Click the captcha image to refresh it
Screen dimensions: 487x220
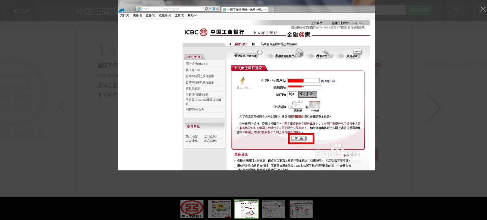click(308, 94)
